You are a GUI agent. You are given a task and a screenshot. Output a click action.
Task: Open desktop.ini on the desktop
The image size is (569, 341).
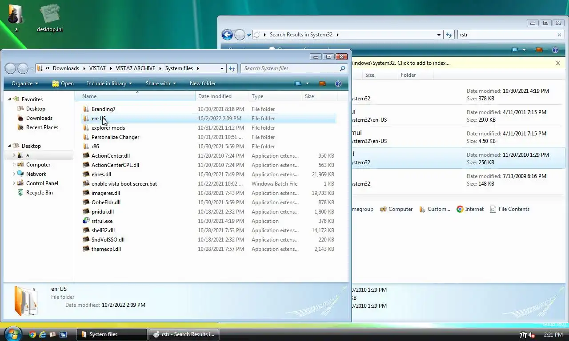tap(50, 18)
